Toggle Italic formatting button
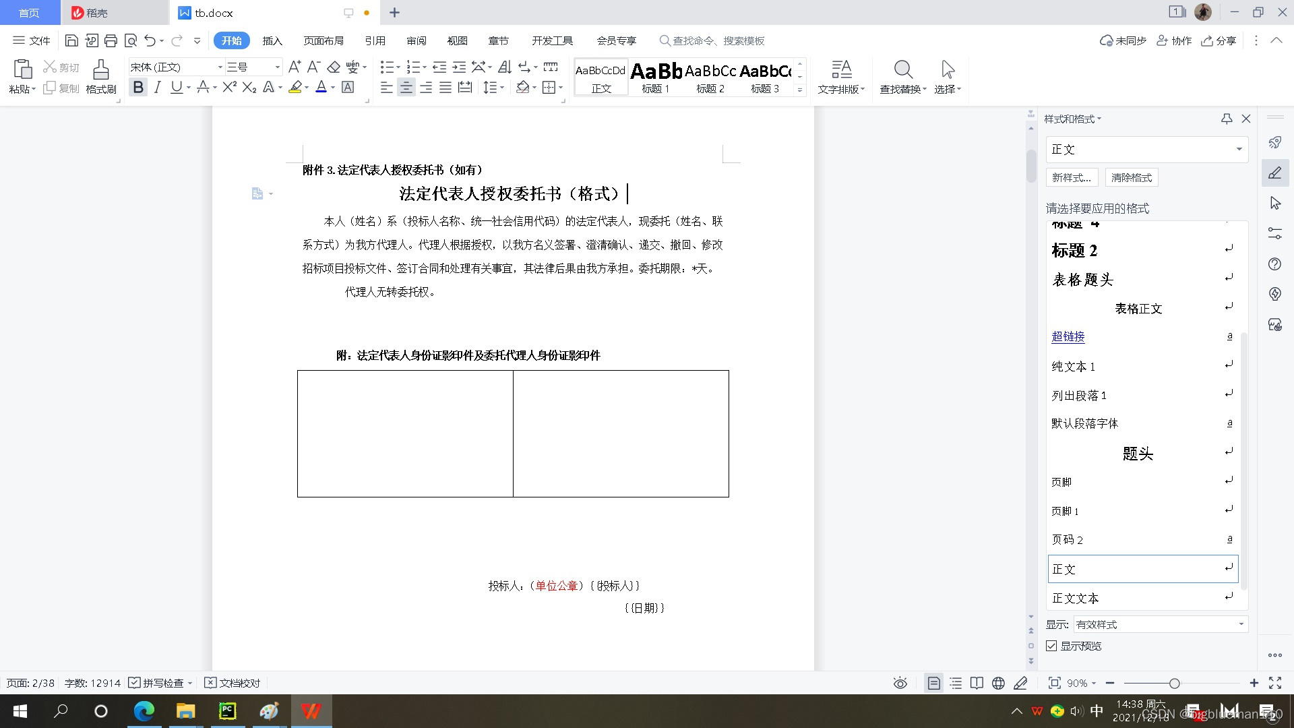 [157, 87]
